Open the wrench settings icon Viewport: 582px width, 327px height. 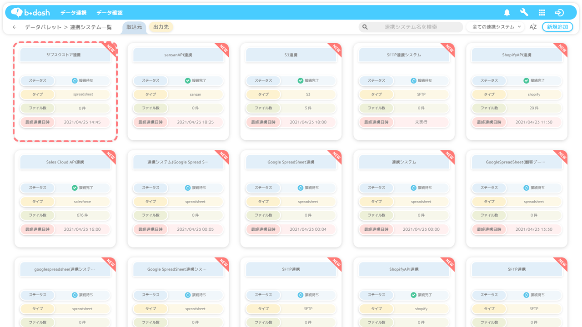pos(524,13)
